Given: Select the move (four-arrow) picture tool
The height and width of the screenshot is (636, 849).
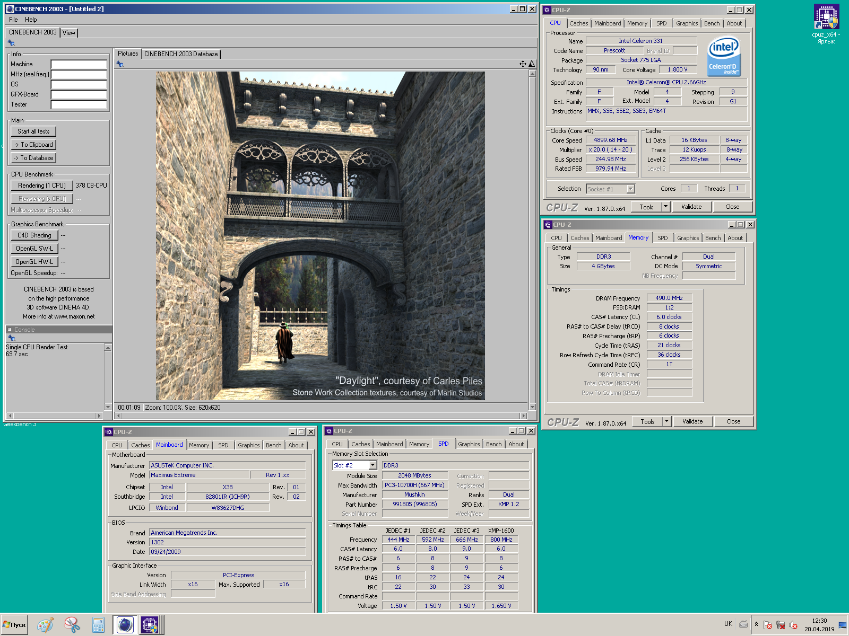Looking at the screenshot, I should coord(523,64).
